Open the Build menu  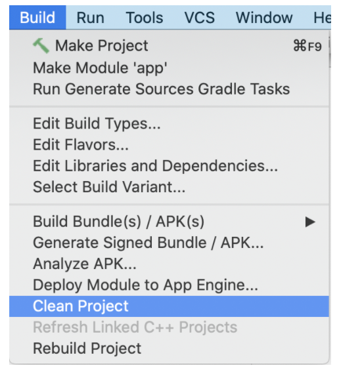coord(37,18)
